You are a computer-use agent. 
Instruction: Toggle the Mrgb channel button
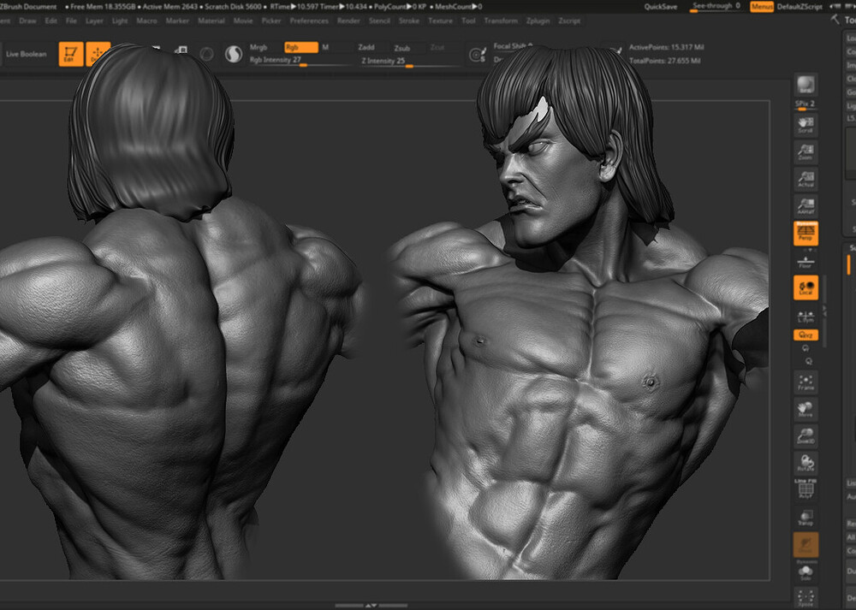click(x=259, y=47)
